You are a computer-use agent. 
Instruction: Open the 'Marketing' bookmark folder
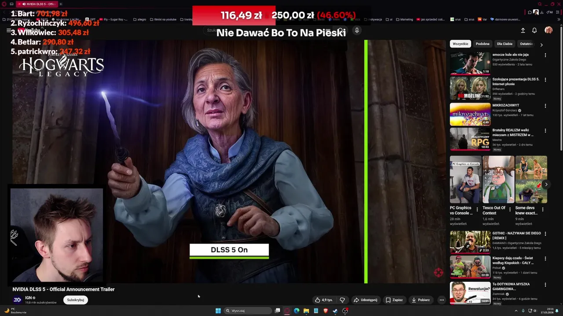click(x=404, y=19)
